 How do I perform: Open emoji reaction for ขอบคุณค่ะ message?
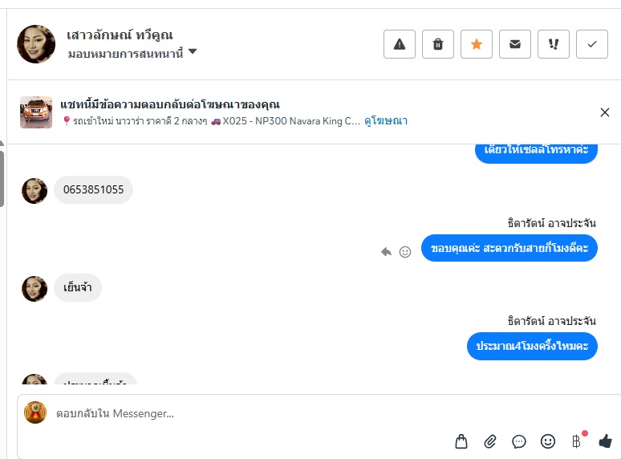coord(405,251)
